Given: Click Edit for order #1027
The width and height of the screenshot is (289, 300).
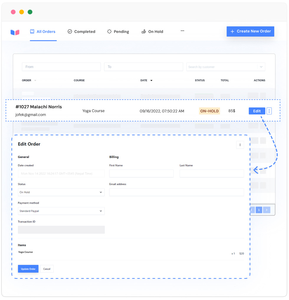Looking at the screenshot, I should [257, 111].
